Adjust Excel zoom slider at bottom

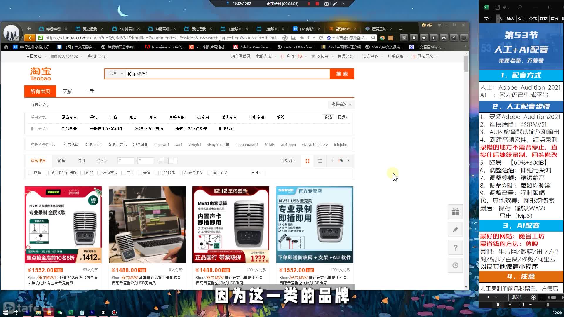point(548,305)
